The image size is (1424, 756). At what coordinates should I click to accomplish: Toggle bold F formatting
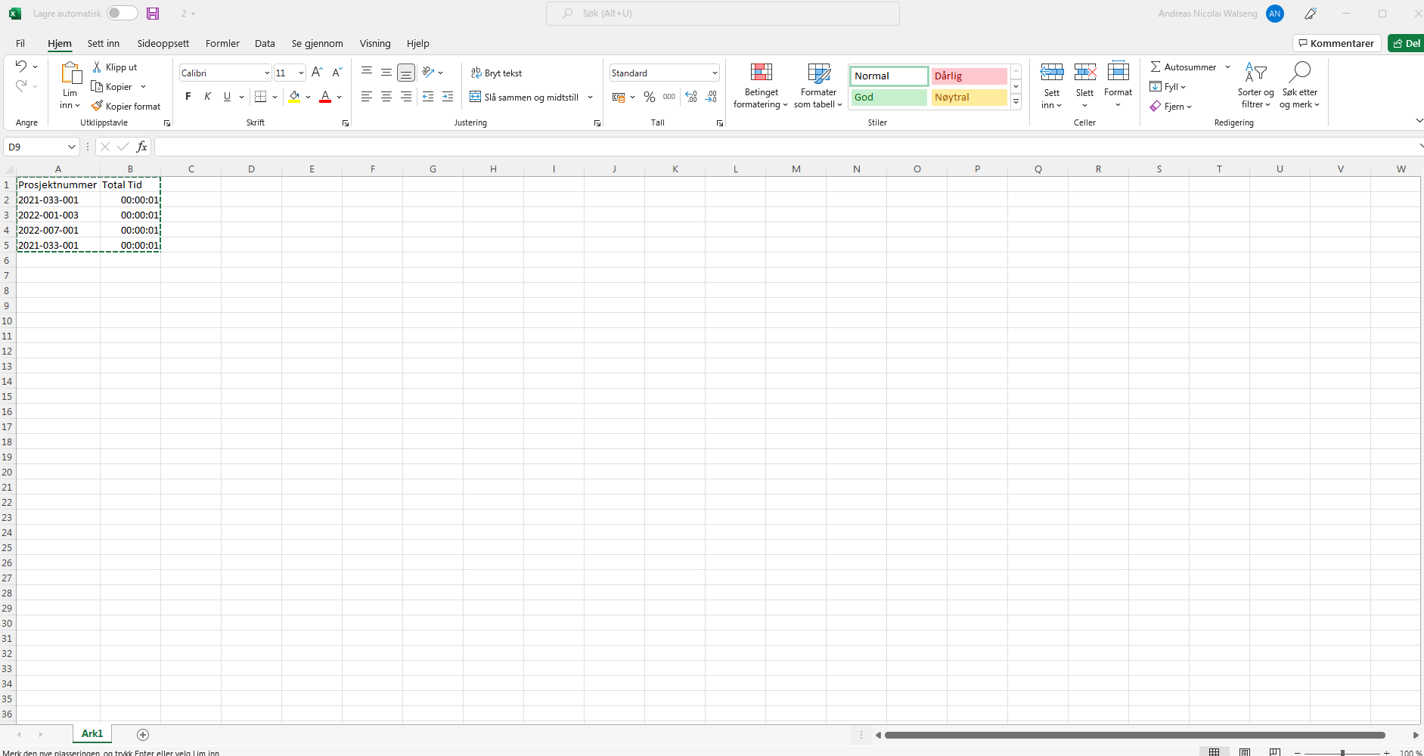[x=188, y=97]
